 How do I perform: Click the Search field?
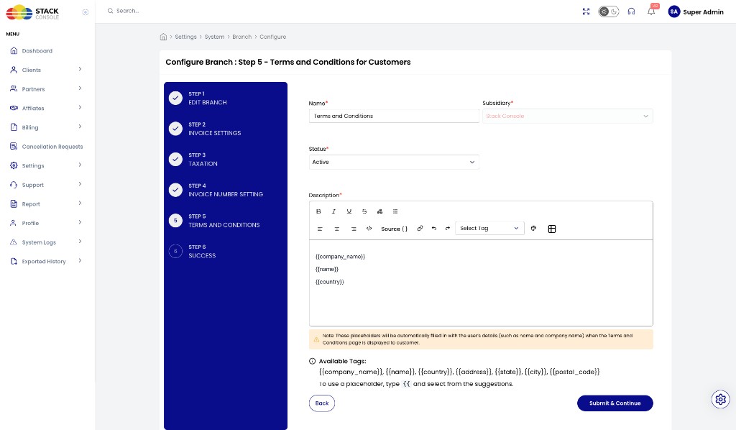click(x=127, y=10)
